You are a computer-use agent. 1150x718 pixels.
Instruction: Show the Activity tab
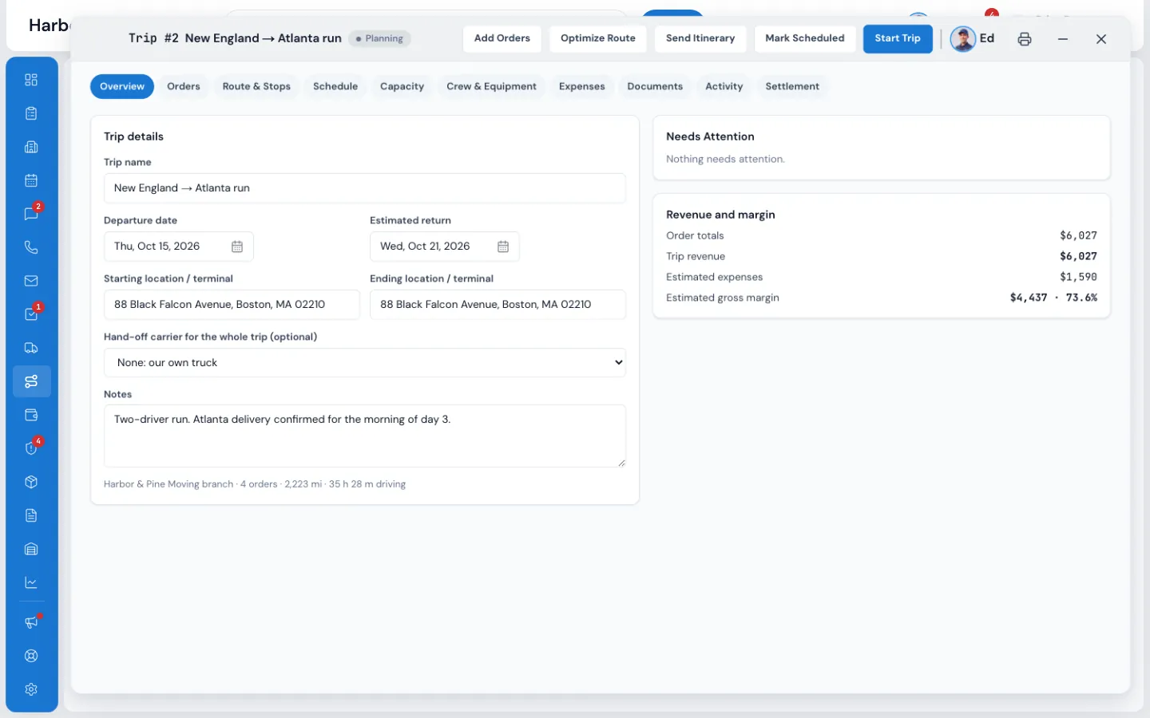pos(724,86)
